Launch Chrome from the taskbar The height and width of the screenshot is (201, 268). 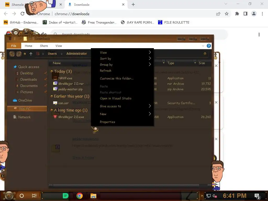click(80, 196)
